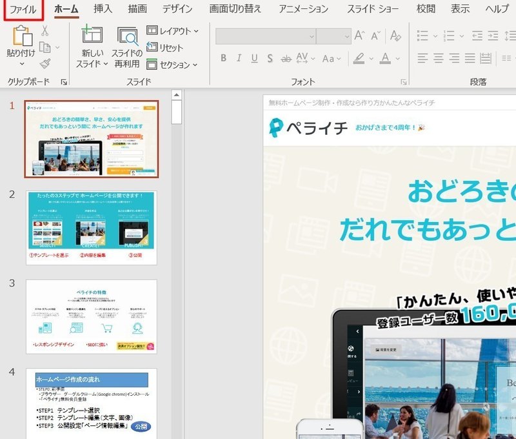Select slide 3 ペライチの特徴 thumbnail
This screenshot has height=439, width=516.
(91, 316)
